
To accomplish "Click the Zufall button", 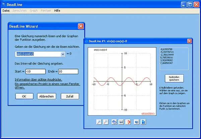I will (70, 96).
